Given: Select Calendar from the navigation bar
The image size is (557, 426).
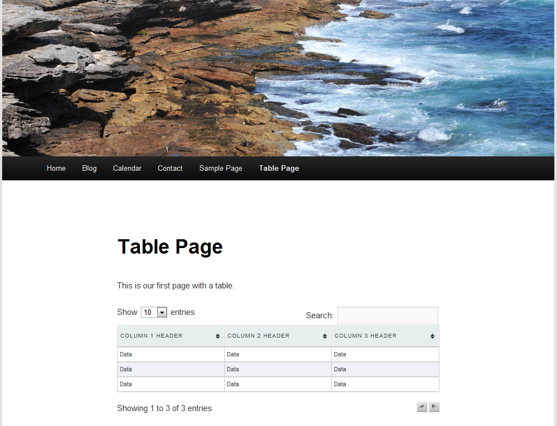Looking at the screenshot, I should [127, 169].
